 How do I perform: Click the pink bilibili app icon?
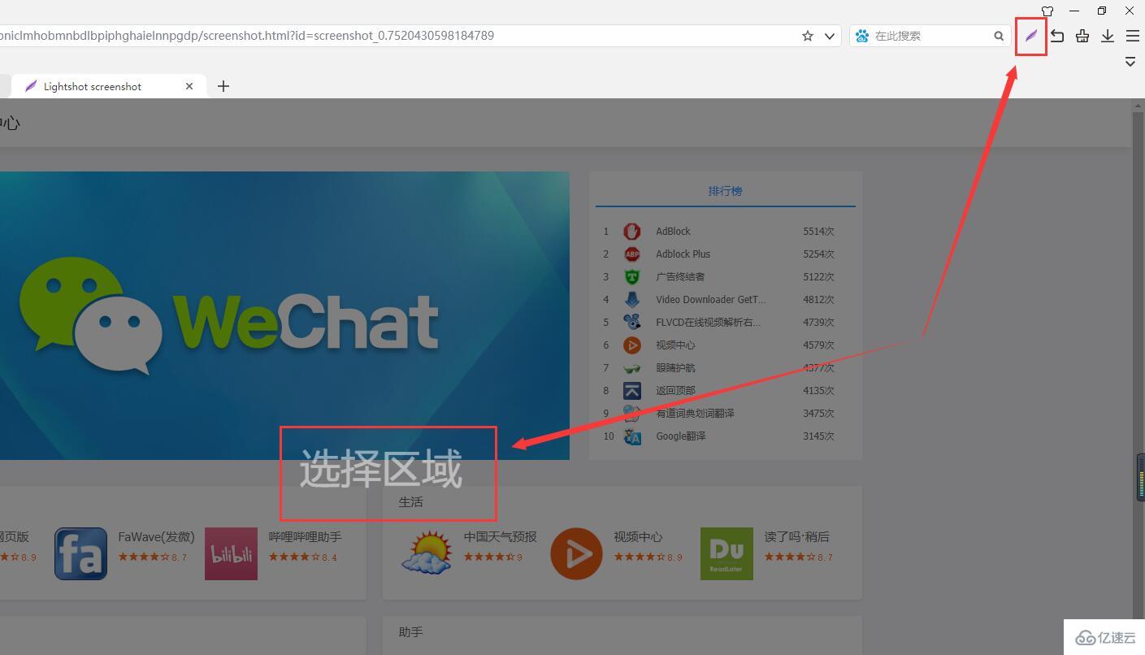coord(231,553)
